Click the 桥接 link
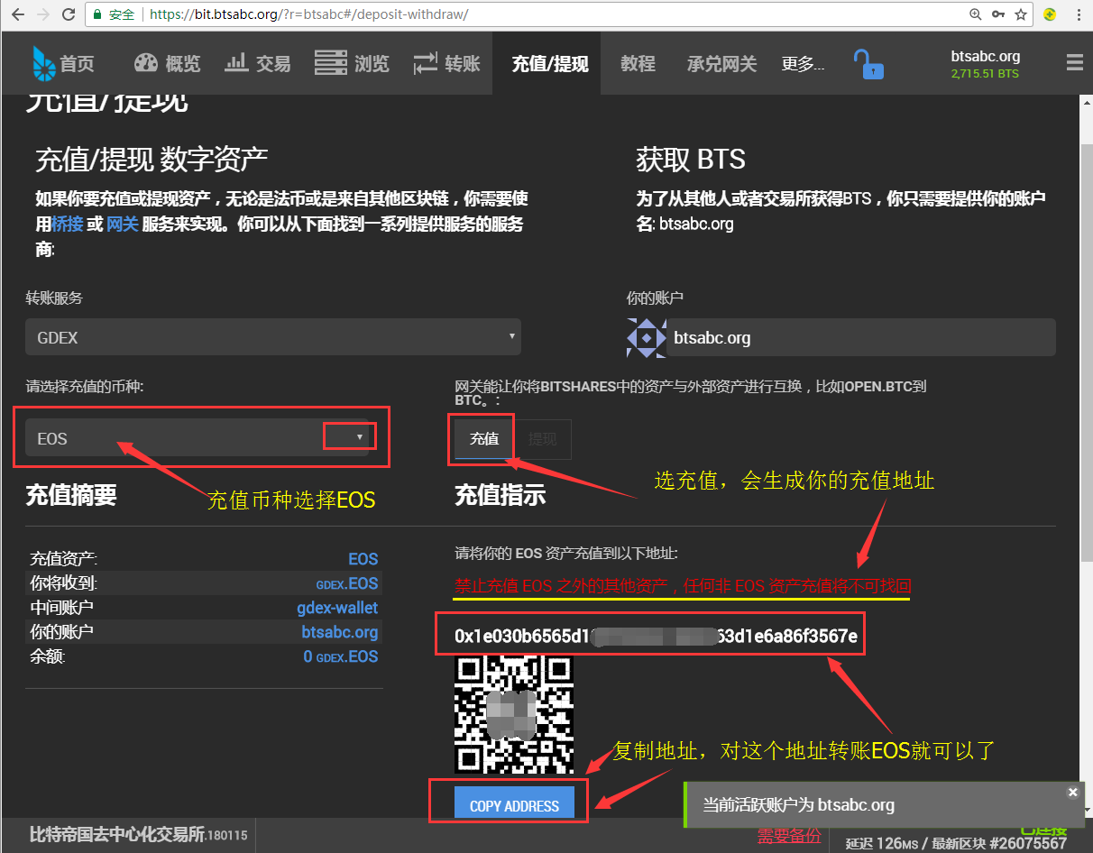Viewport: 1093px width, 853px height. [68, 224]
